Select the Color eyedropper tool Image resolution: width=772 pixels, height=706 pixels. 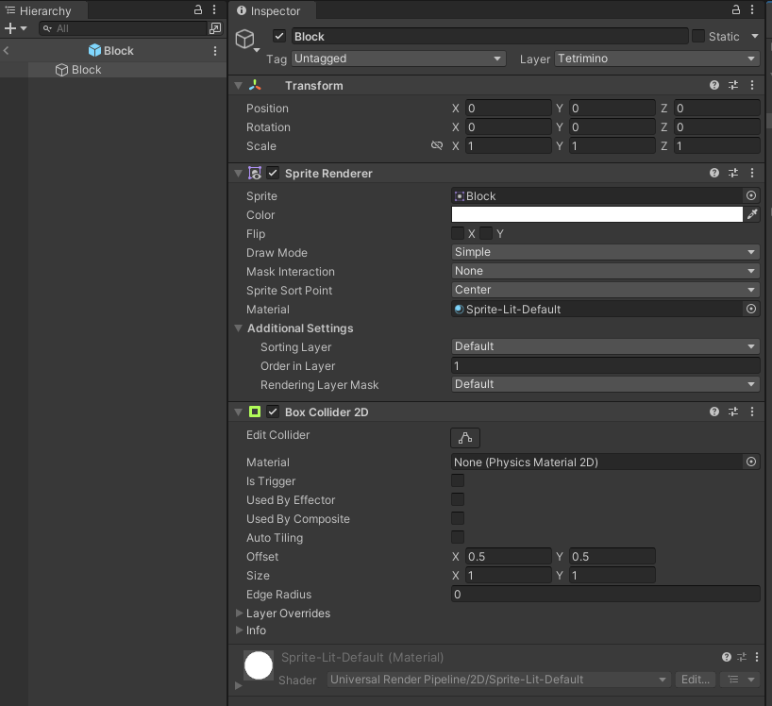pyautogui.click(x=752, y=214)
